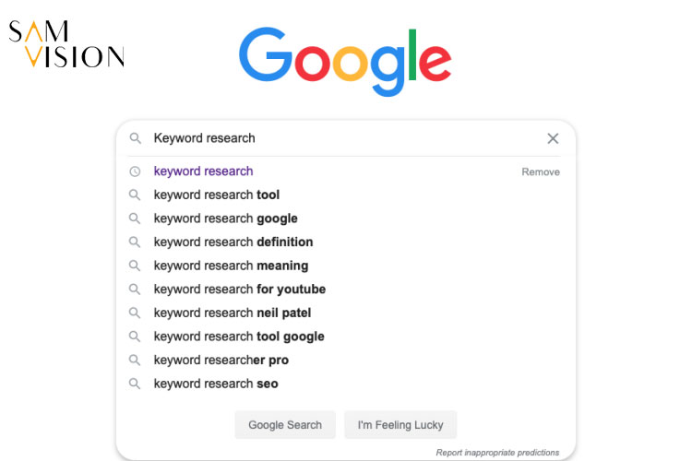Click the magnifier icon beside keyword research tool

(135, 195)
